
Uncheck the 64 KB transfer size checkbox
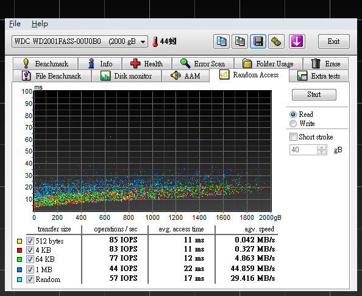(30, 259)
